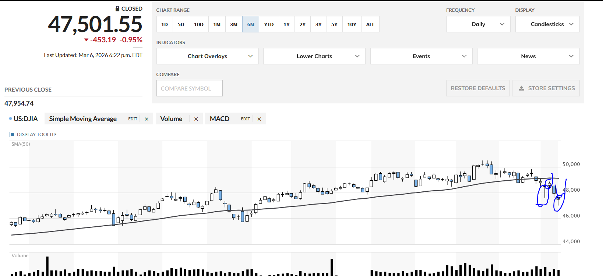Viewport: 603px width, 276px height.
Task: Focus the Compare Symbol input field
Action: coord(190,88)
